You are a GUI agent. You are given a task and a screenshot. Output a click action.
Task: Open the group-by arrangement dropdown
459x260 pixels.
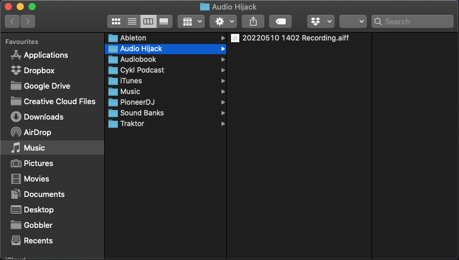191,21
